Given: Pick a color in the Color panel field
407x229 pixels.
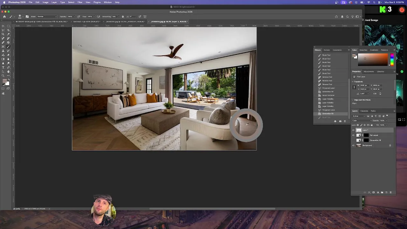Looking at the screenshot, I should pyautogui.click(x=373, y=59).
